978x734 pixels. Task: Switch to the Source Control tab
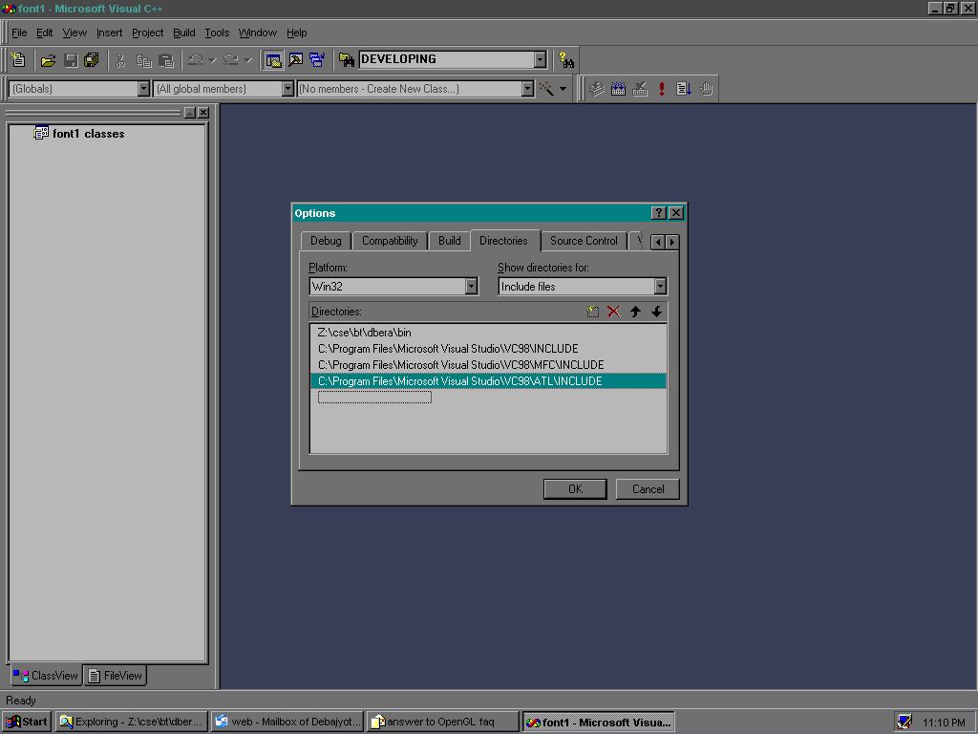click(x=583, y=241)
